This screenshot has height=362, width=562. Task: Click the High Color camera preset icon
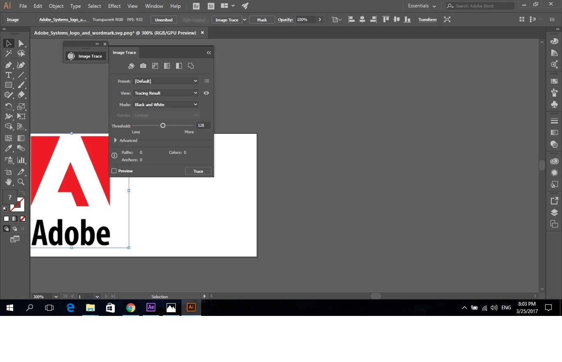point(143,66)
